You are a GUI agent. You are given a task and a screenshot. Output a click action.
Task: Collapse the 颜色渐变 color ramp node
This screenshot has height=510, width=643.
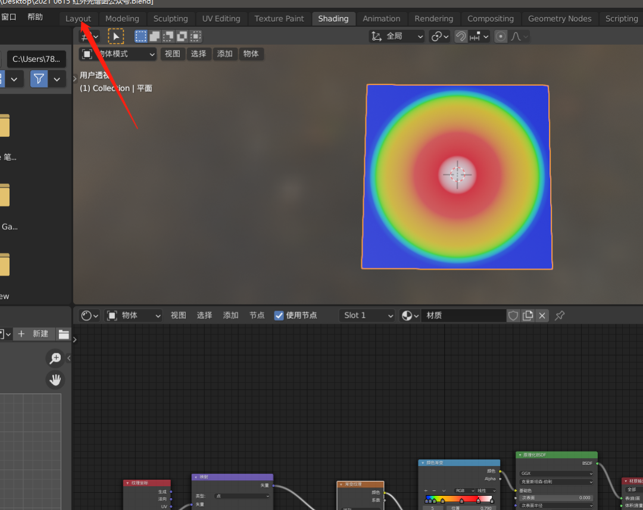423,463
